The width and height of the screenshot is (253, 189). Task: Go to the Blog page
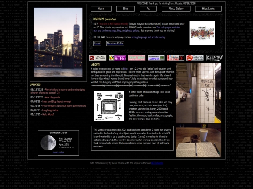tap(126, 9)
